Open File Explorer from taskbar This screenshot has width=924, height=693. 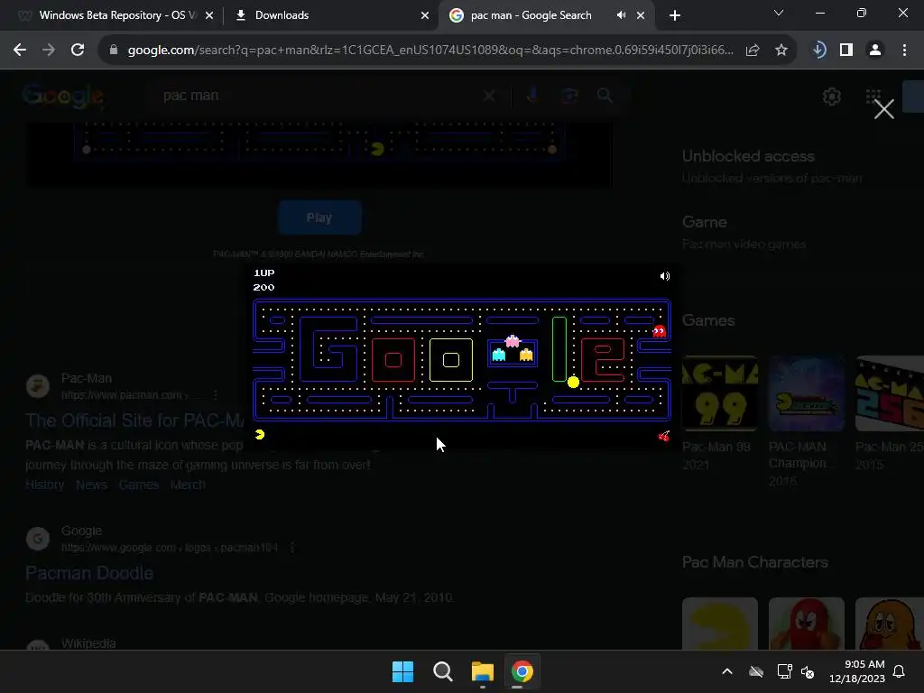pos(482,671)
